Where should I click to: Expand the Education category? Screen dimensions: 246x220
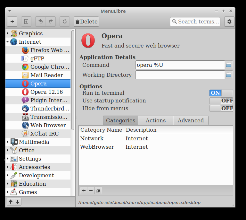pos(7,183)
